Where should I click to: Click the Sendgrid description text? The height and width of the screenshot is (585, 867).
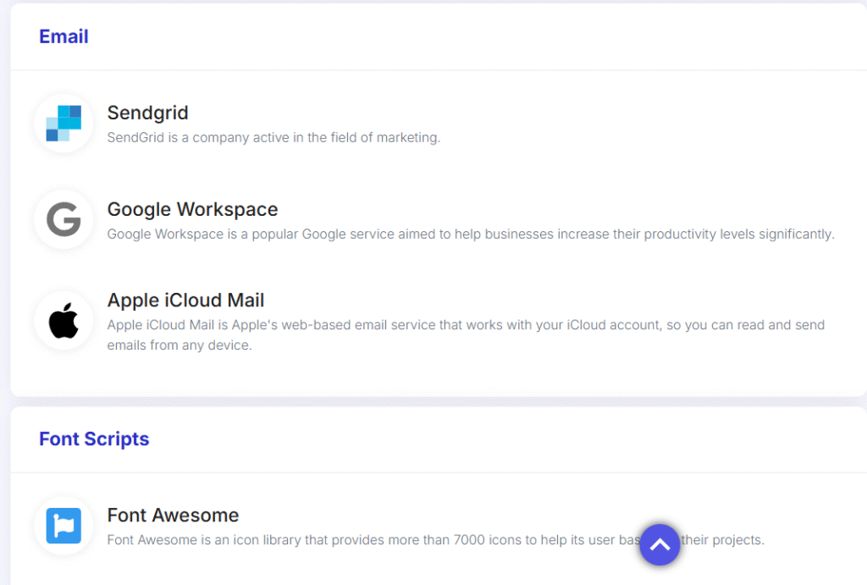pos(273,137)
